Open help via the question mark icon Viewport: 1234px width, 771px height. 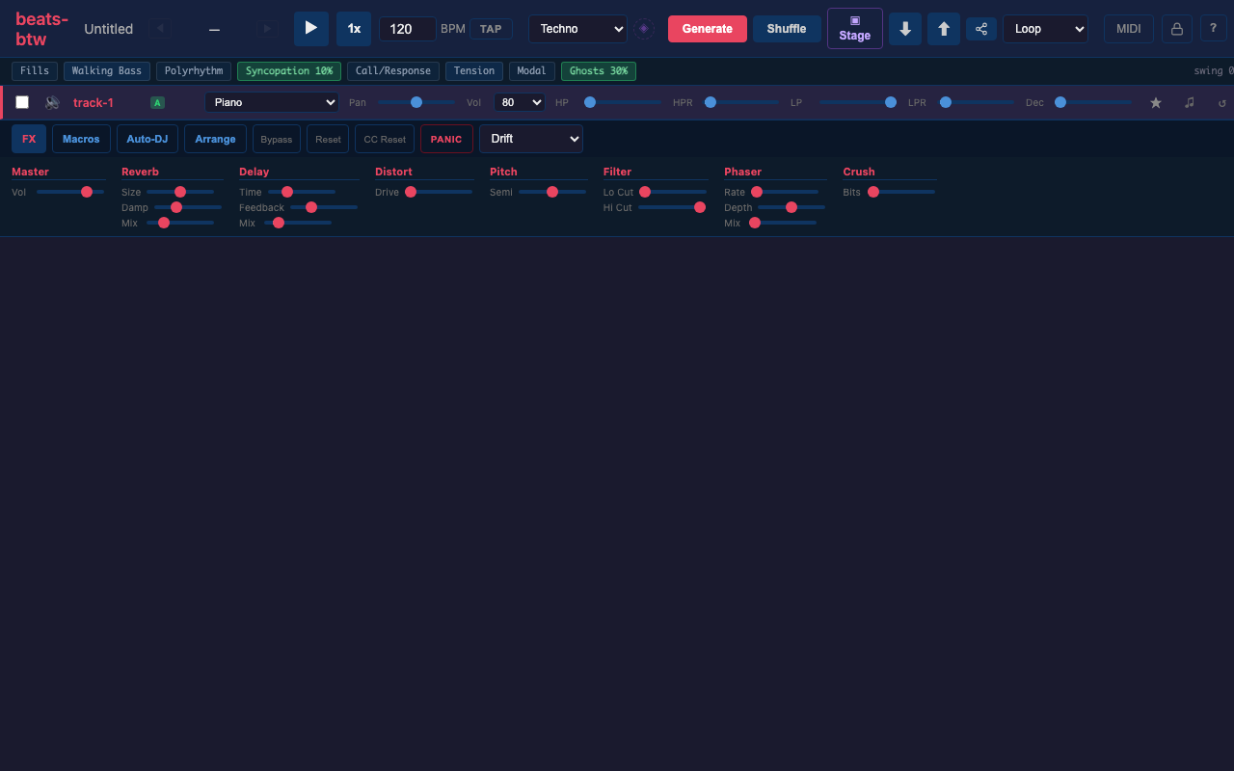point(1213,28)
